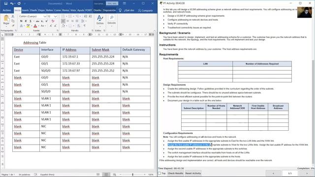Copy the selection with the copy icon
The height and width of the screenshot is (177, 315).
pyautogui.click(x=13, y=21)
